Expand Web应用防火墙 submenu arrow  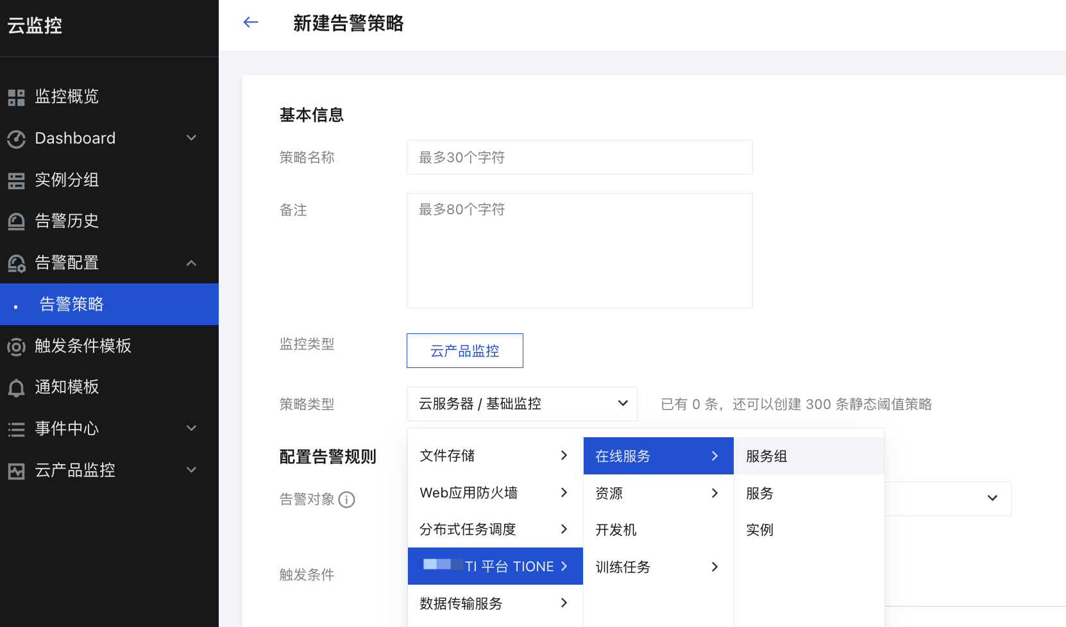(564, 492)
